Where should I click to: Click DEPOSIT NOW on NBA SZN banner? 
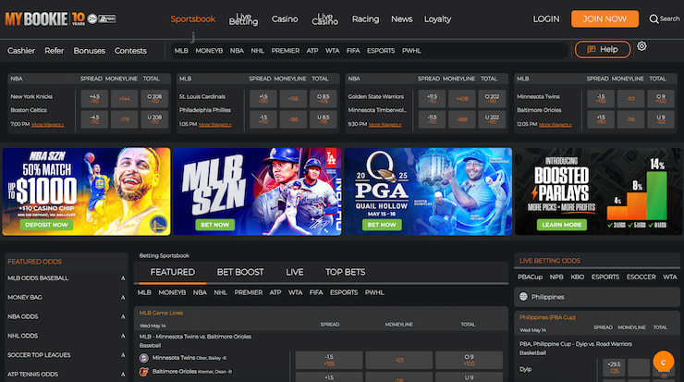(46, 225)
